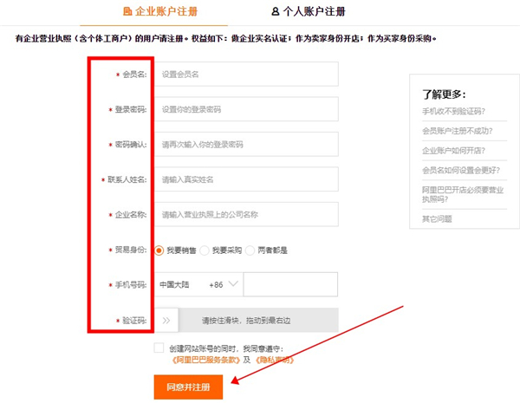Click the mobile phone number input box
Screen dimensions: 520x403
pos(290,284)
